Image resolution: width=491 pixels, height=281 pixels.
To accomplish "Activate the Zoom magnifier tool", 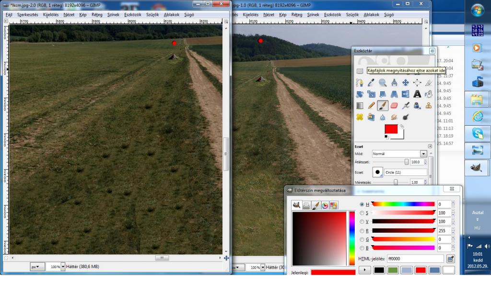I will (x=383, y=83).
